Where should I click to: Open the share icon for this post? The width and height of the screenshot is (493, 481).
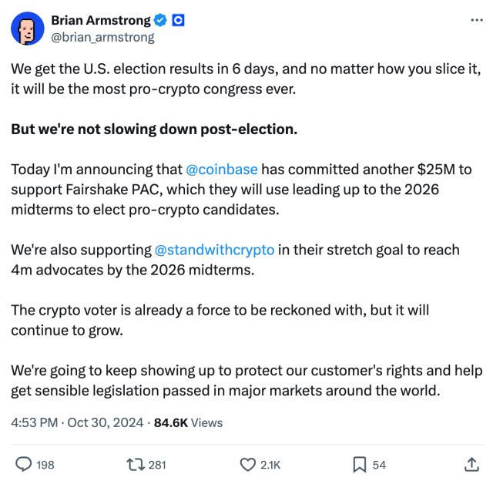471,465
